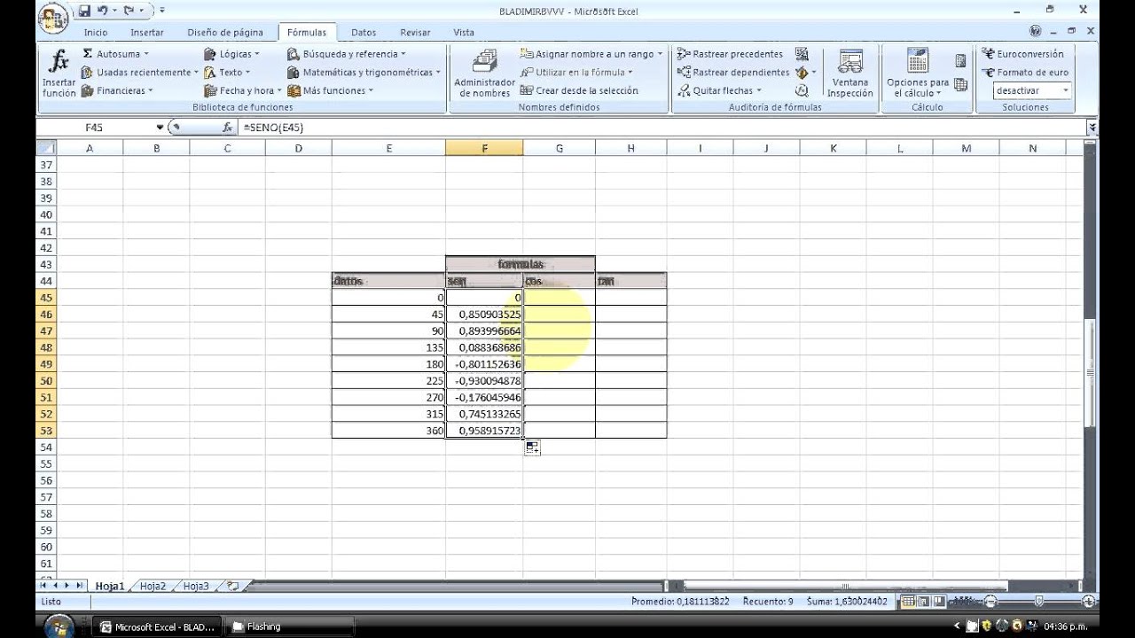Viewport: 1135px width, 638px height.
Task: Click Asignar nombre a un rango
Action: coord(591,54)
